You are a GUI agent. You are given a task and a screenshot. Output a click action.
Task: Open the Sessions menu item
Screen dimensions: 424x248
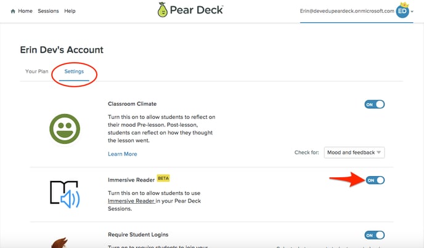(48, 11)
